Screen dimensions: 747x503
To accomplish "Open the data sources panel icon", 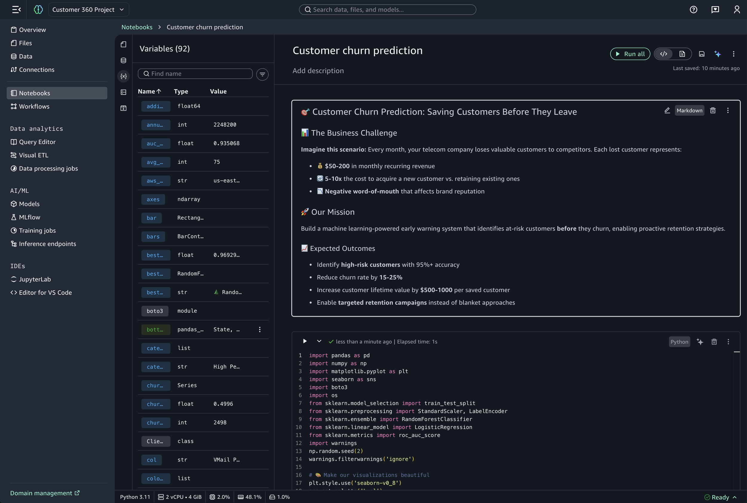I will [x=123, y=60].
